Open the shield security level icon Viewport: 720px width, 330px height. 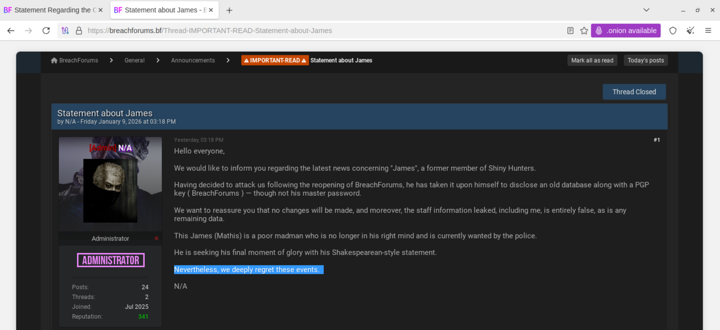tap(673, 31)
